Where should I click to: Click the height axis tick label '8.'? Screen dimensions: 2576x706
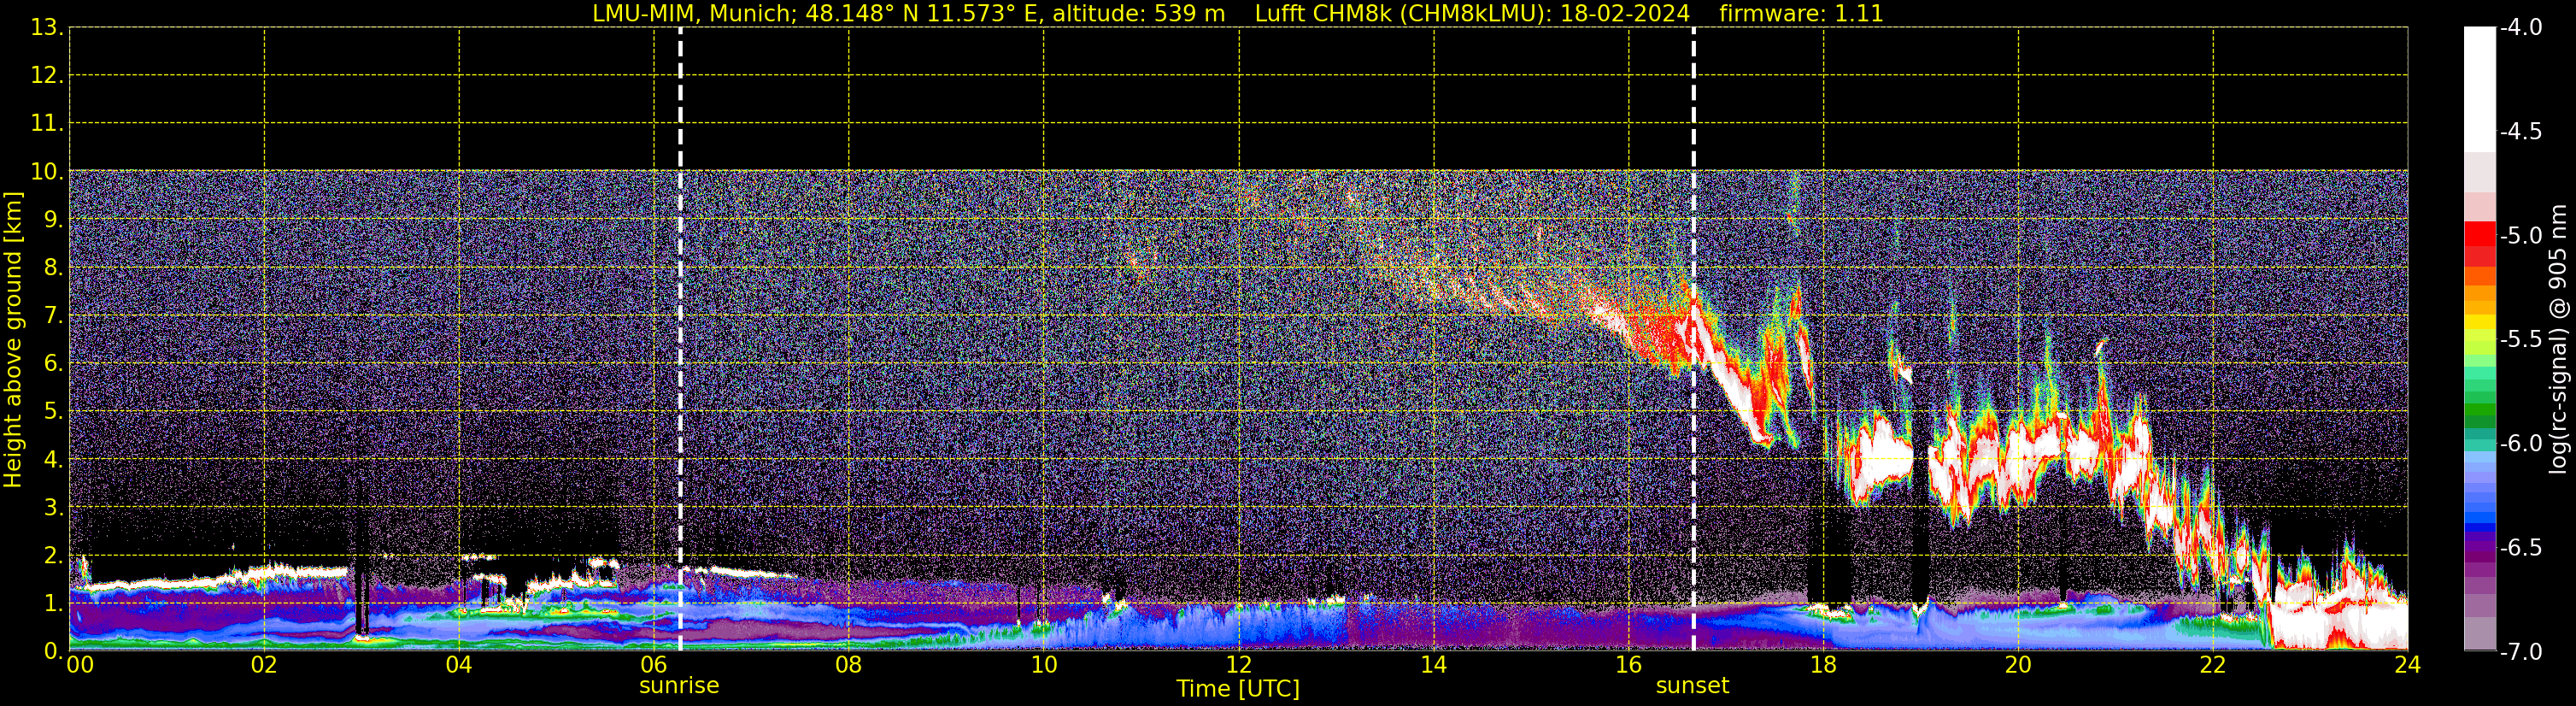coord(54,268)
